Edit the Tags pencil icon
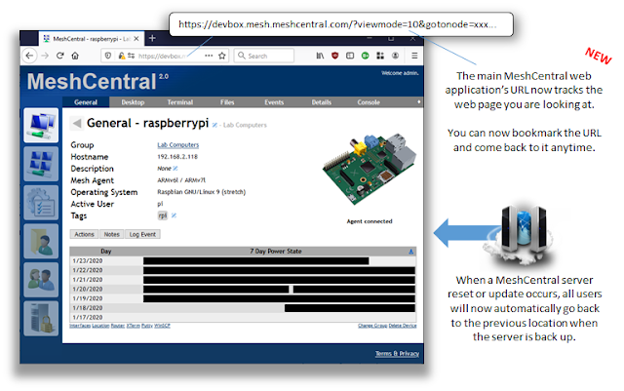 (174, 215)
